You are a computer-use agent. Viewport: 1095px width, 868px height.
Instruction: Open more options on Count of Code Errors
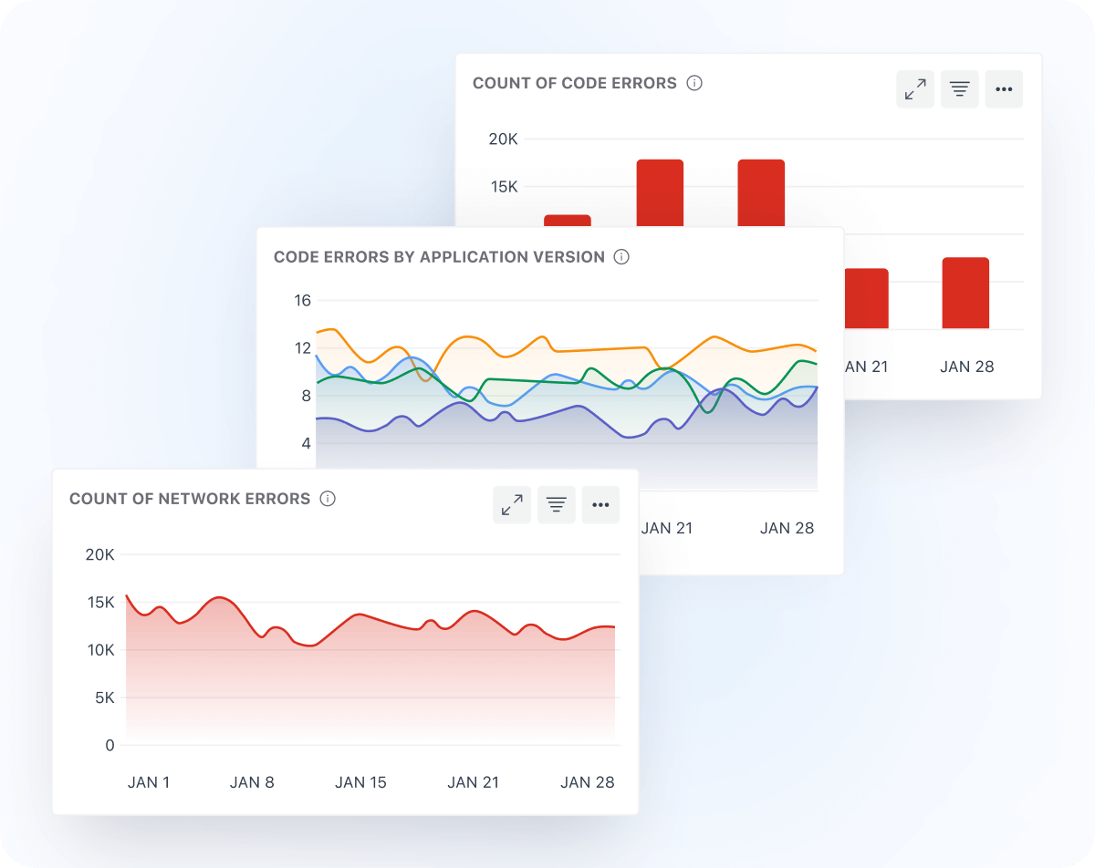[x=1004, y=89]
